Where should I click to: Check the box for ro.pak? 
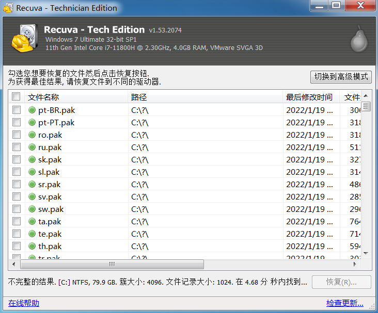[17, 135]
